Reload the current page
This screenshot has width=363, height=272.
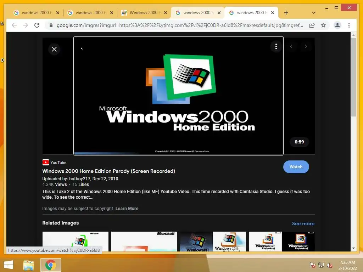point(37,25)
